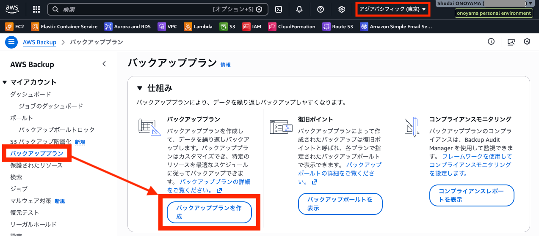
Task: Click the 復旧ポイント heading text
Action: pos(315,119)
